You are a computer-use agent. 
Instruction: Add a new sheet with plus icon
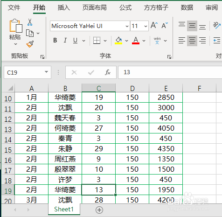click(99, 210)
